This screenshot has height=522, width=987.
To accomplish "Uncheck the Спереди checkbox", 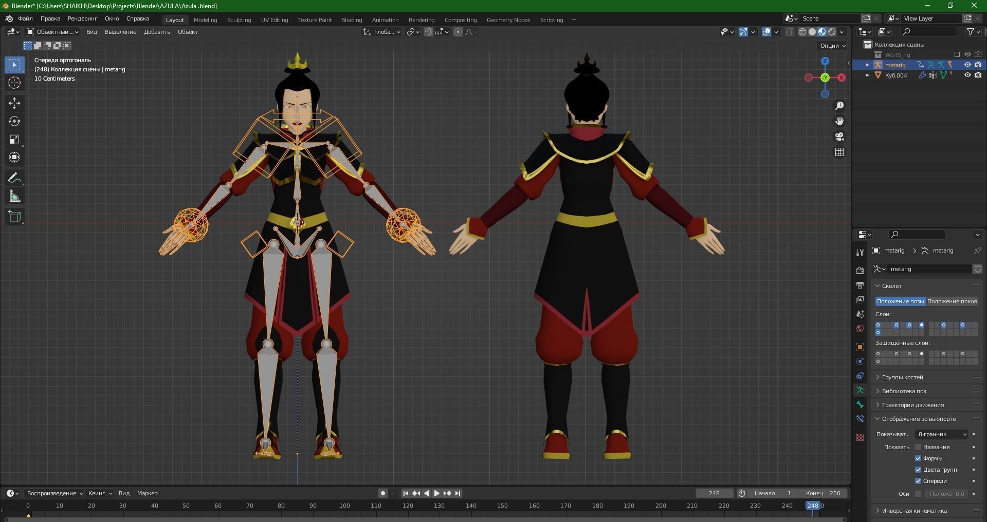I will tap(918, 481).
